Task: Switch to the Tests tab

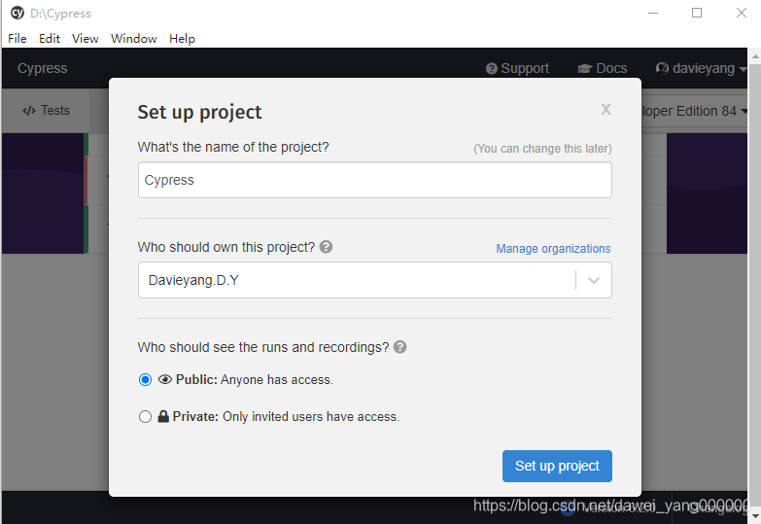Action: coord(46,111)
